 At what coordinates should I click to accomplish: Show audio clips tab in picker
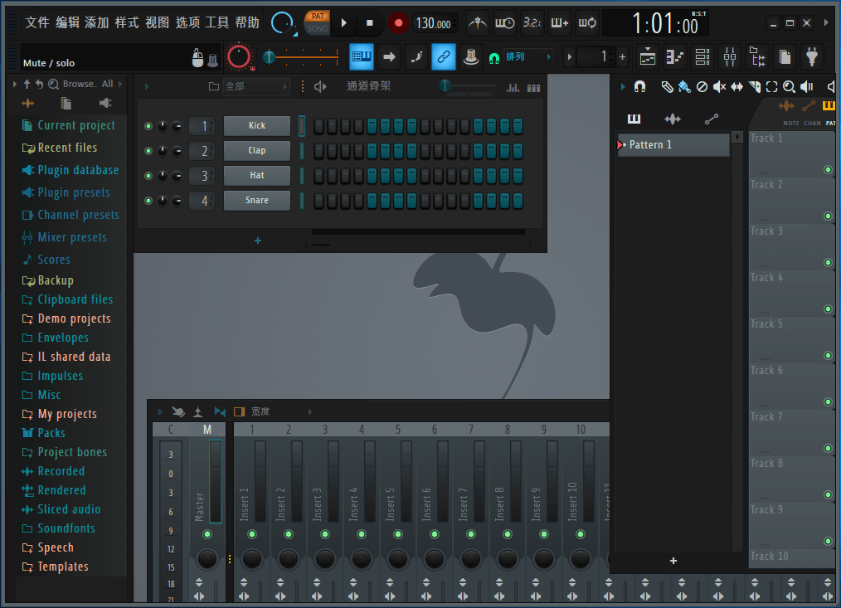coord(673,119)
